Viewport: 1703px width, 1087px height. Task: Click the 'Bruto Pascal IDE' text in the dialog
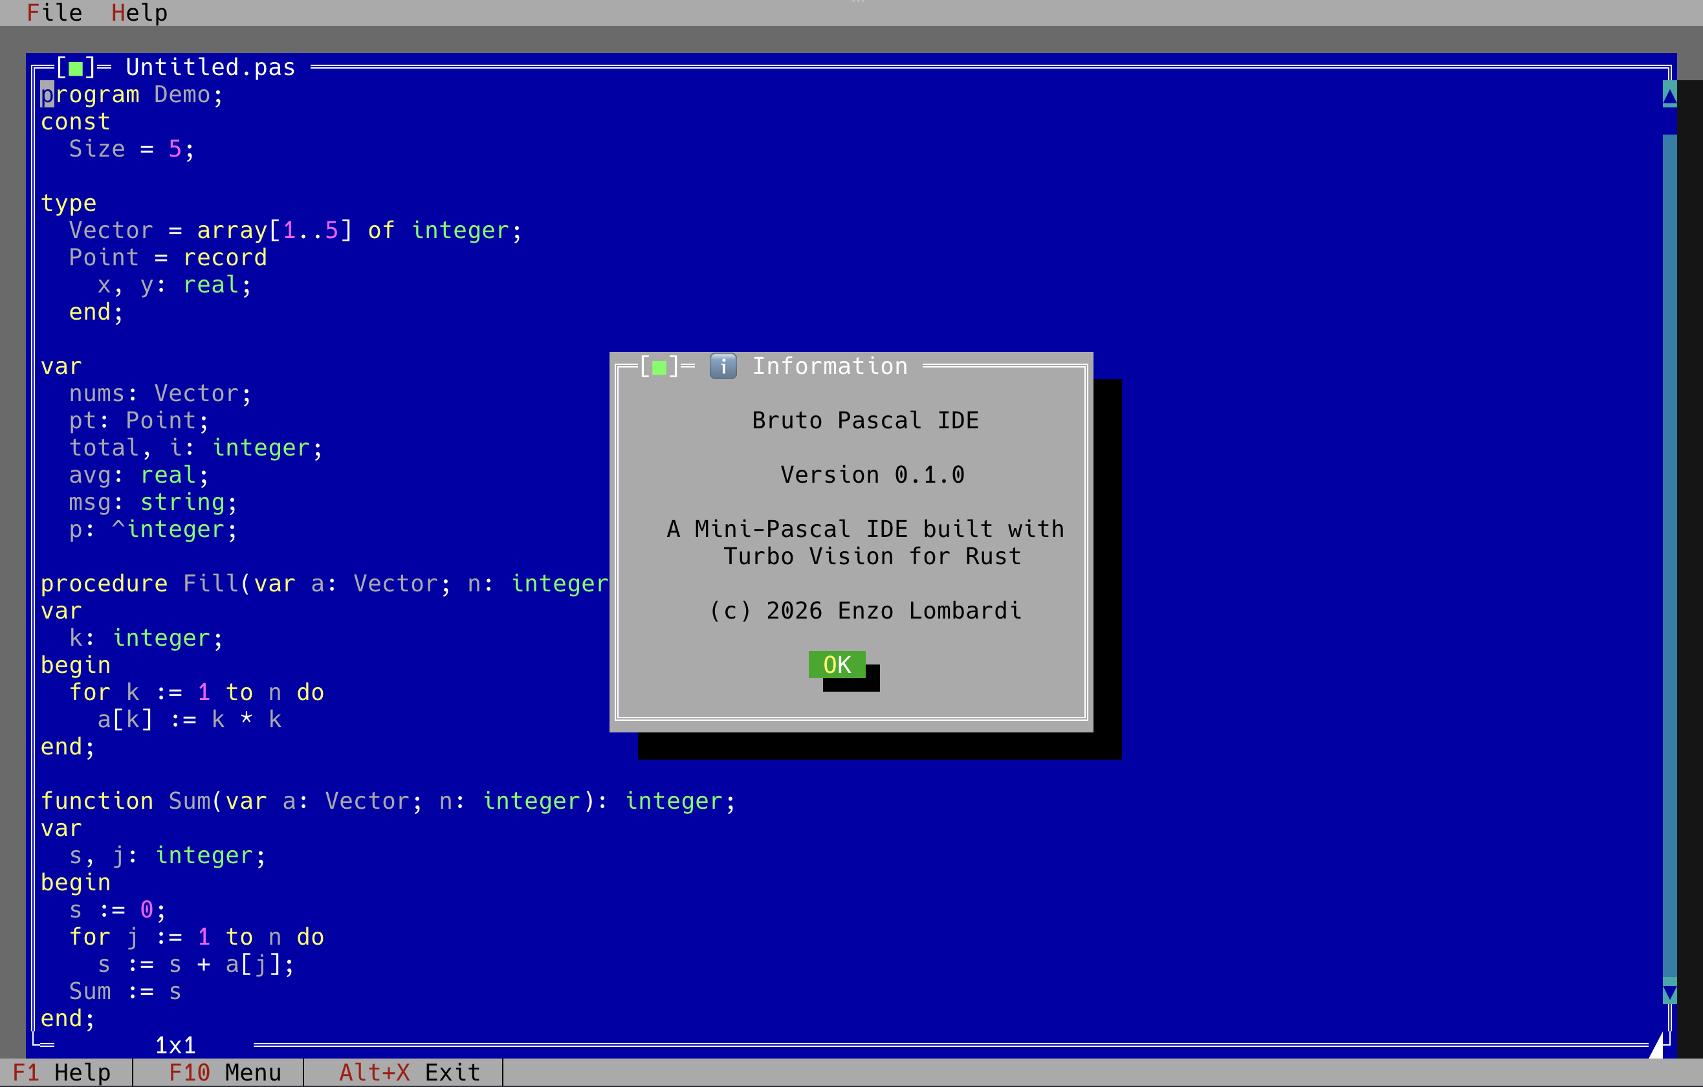[866, 421]
